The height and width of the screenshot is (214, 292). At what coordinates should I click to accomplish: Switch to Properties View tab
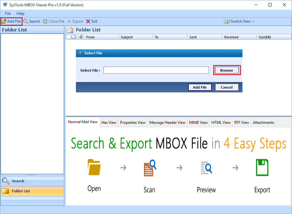pos(133,123)
